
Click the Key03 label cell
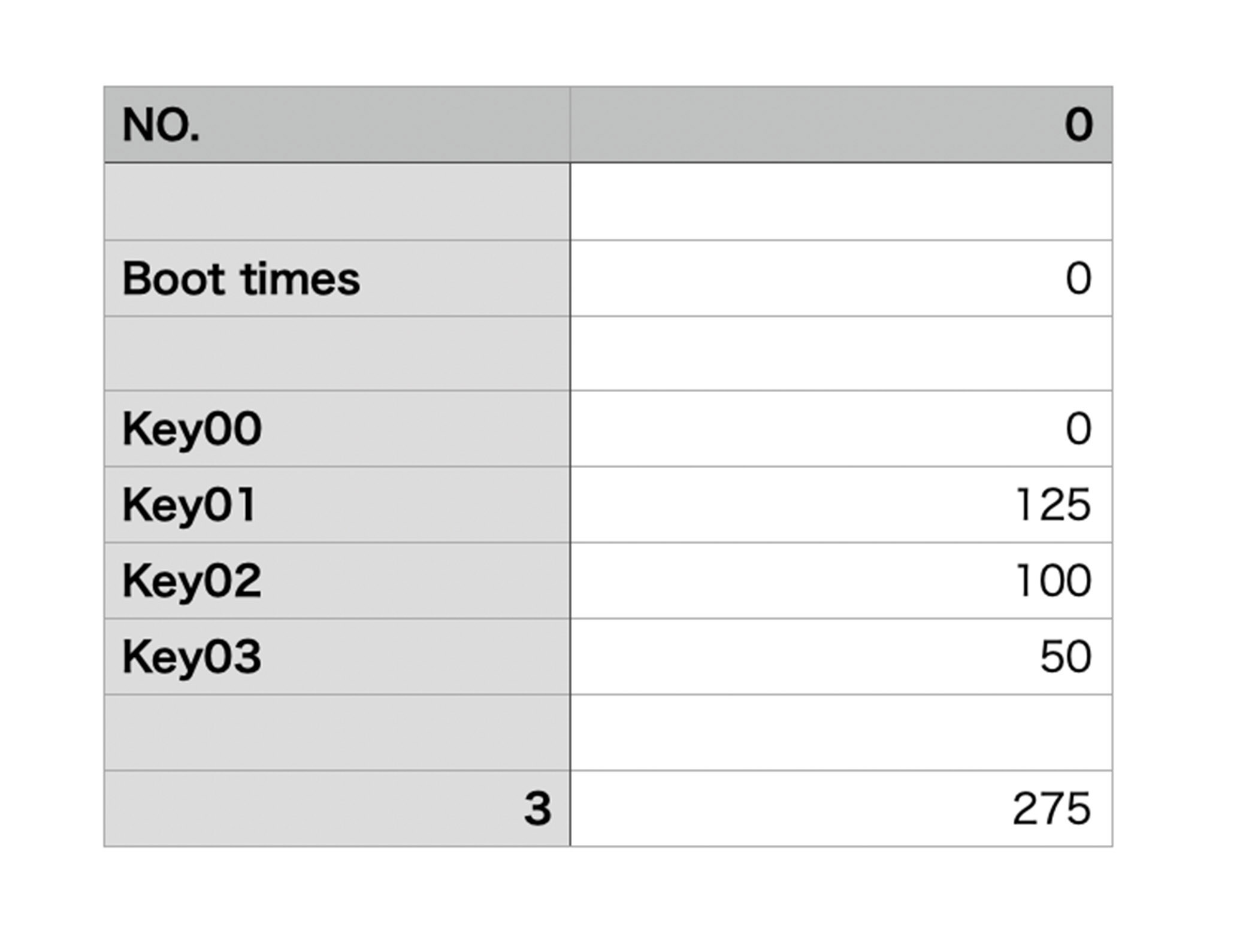(337, 657)
